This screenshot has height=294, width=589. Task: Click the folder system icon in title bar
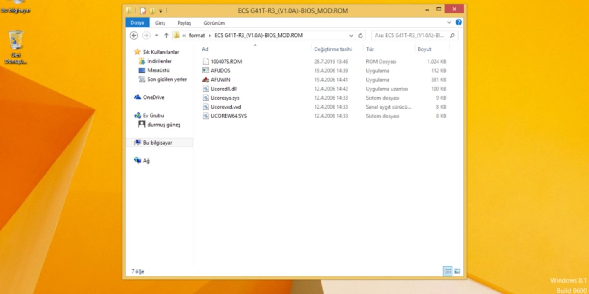[129, 11]
